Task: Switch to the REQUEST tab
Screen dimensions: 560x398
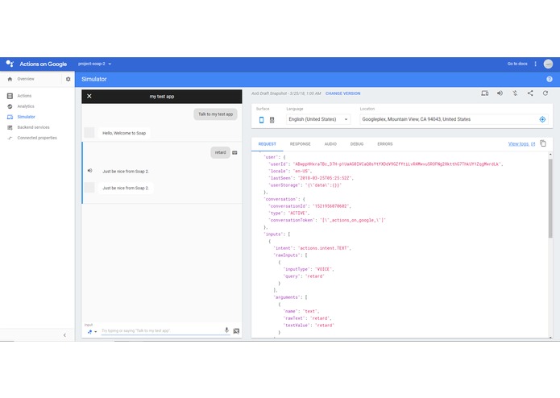Action: (x=268, y=144)
